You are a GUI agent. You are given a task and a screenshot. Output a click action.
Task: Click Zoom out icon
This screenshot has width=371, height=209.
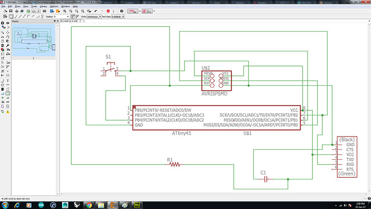77,11
